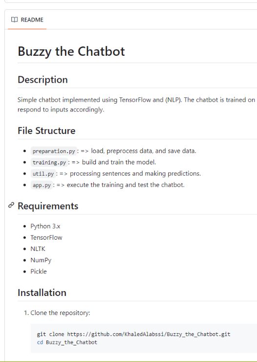Viewport: 257px width, 362px height.
Task: Click the preparation.py code label
Action: pos(54,151)
